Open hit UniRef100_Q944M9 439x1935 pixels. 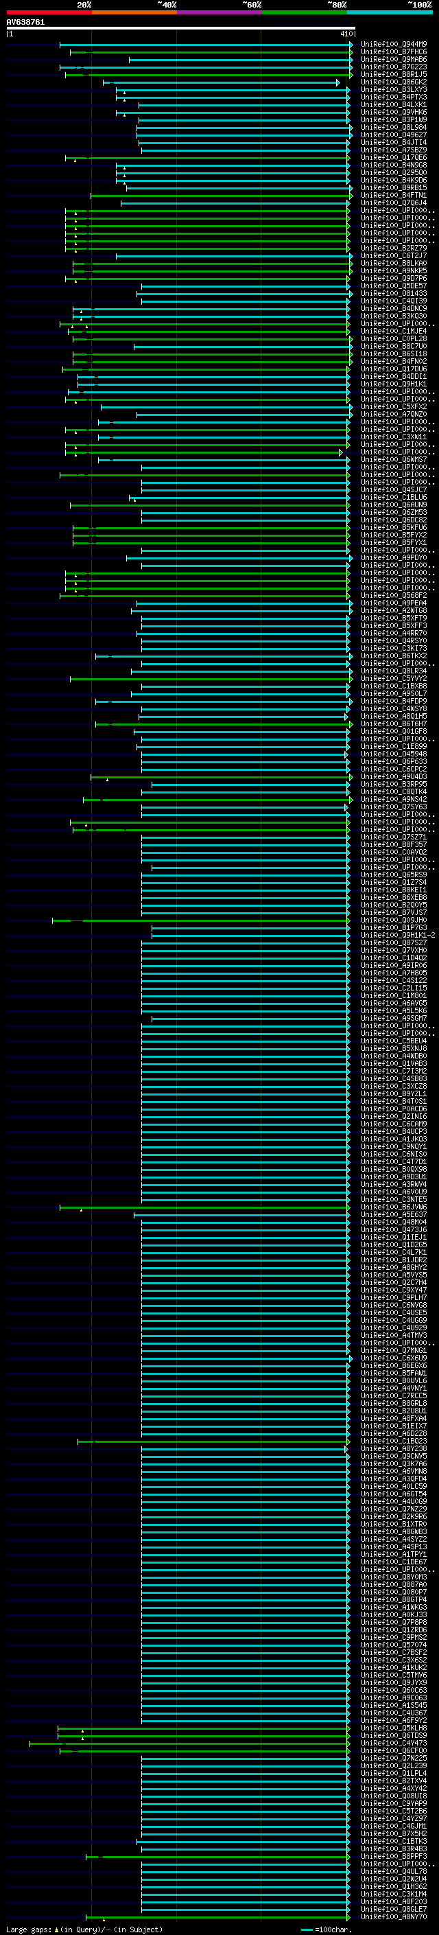(394, 45)
